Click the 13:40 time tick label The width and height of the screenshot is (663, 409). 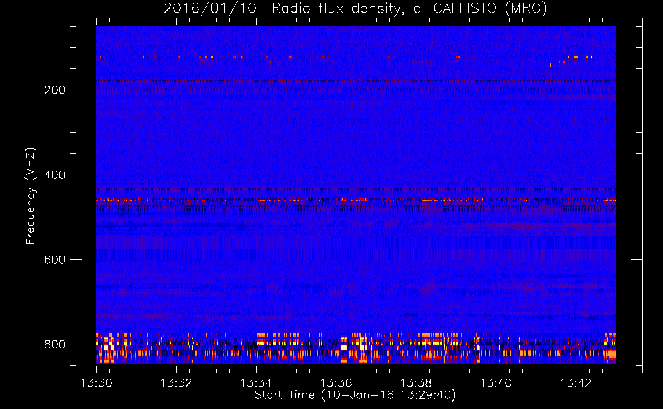coord(496,383)
